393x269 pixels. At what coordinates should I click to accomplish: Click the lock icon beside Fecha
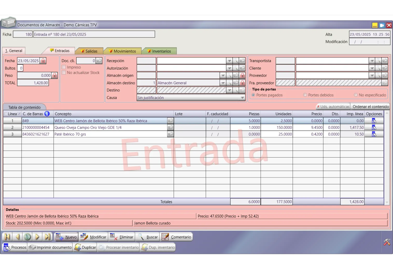[43, 61]
